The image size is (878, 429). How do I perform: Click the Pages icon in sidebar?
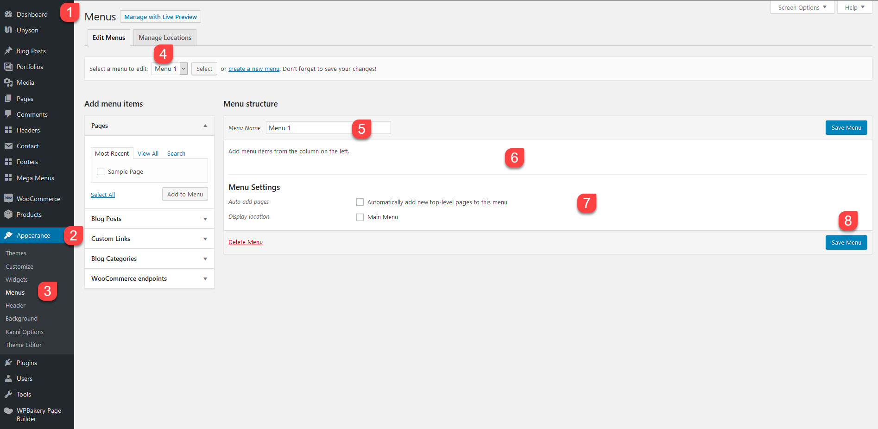coord(8,99)
